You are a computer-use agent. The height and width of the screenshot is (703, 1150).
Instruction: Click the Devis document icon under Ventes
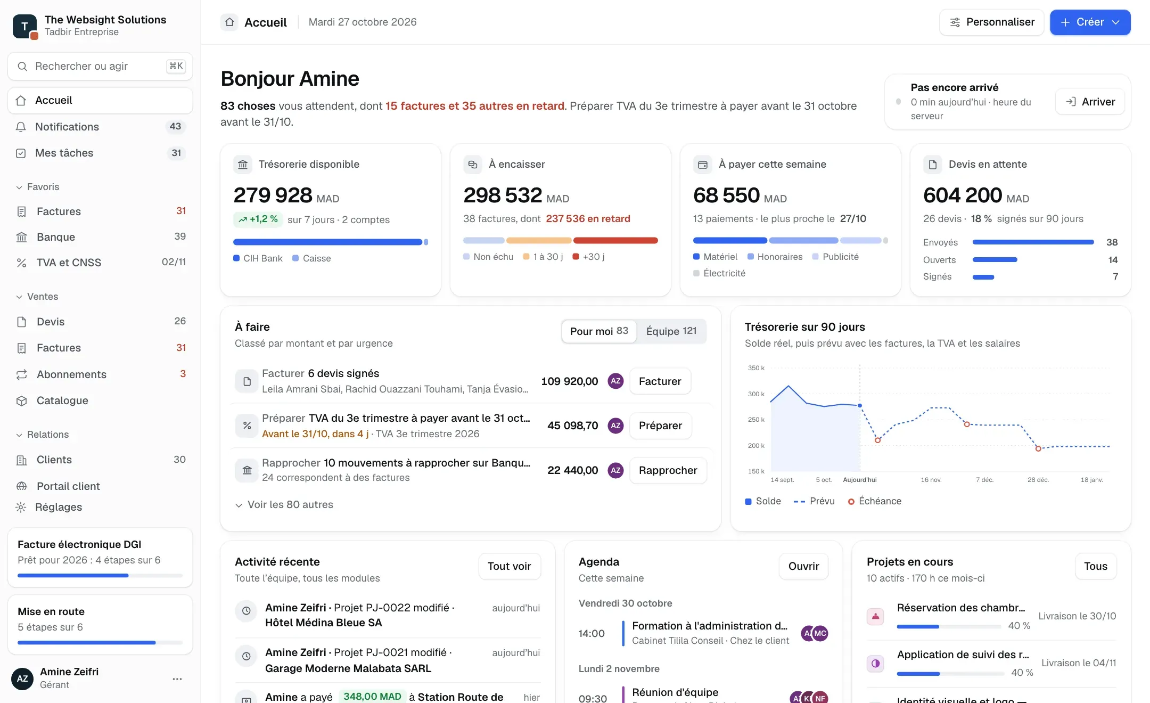tap(22, 322)
